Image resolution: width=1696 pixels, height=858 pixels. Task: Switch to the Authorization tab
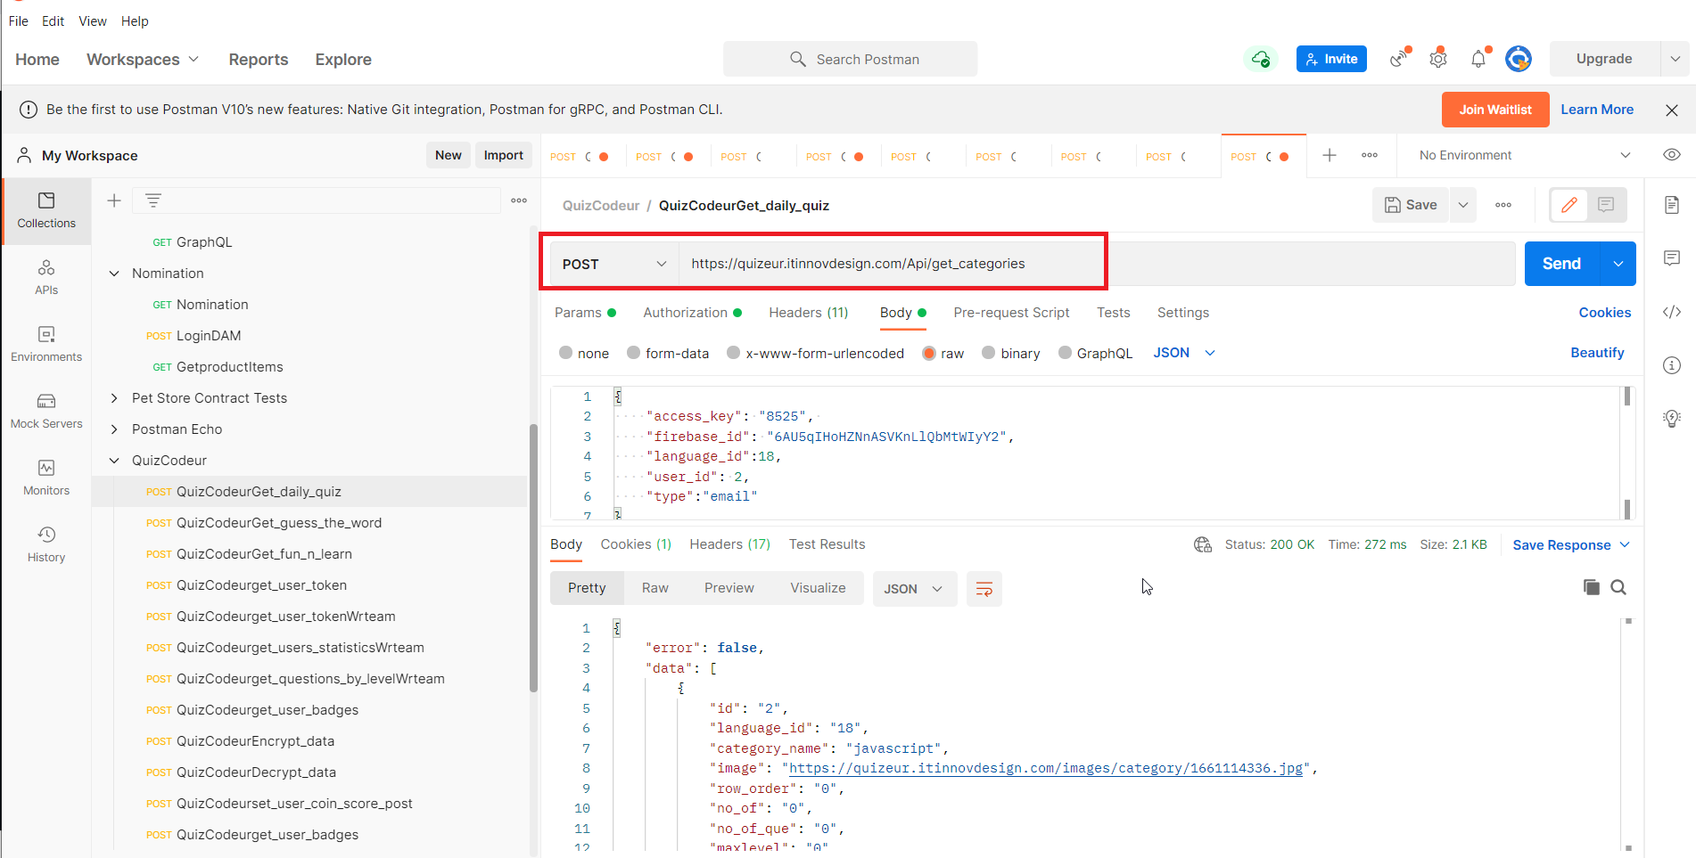(x=692, y=313)
